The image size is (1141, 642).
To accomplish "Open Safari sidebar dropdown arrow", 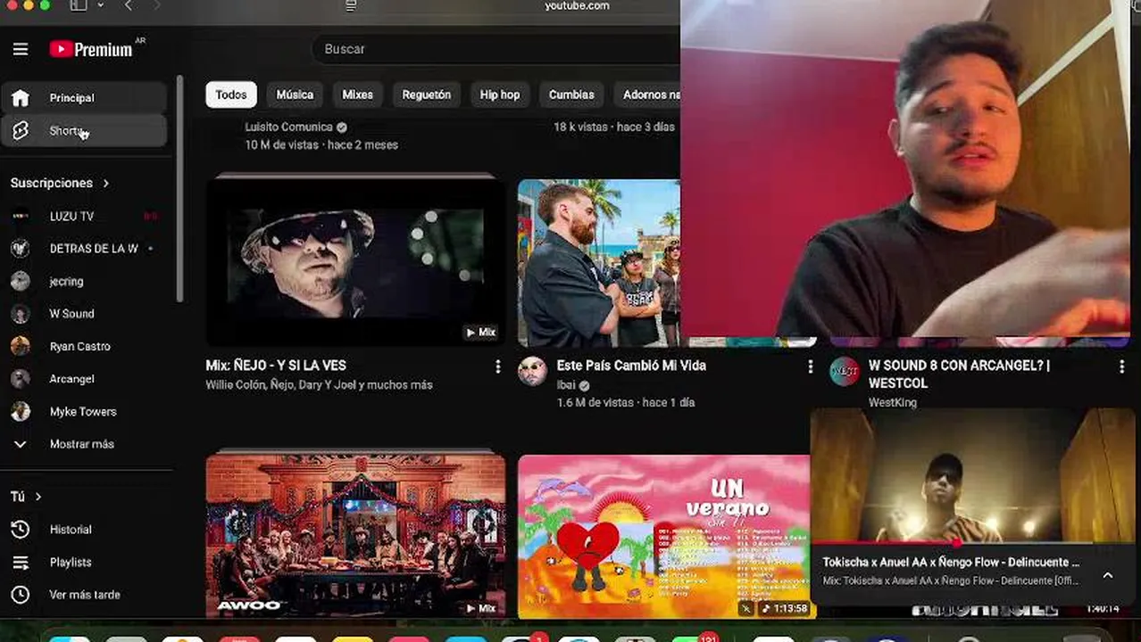I will [100, 5].
